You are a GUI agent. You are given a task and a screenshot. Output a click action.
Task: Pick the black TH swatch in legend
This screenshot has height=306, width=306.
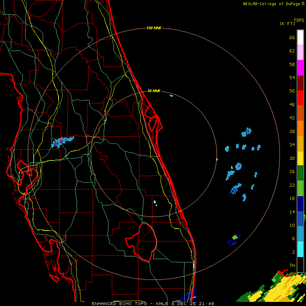tap(300, 265)
